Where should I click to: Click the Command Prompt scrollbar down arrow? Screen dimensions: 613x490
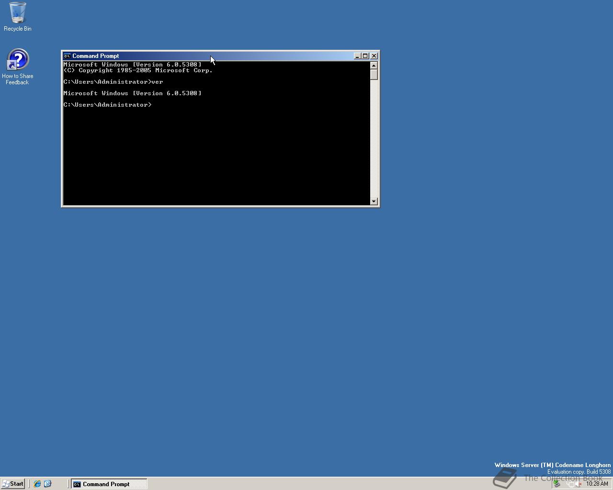click(374, 201)
